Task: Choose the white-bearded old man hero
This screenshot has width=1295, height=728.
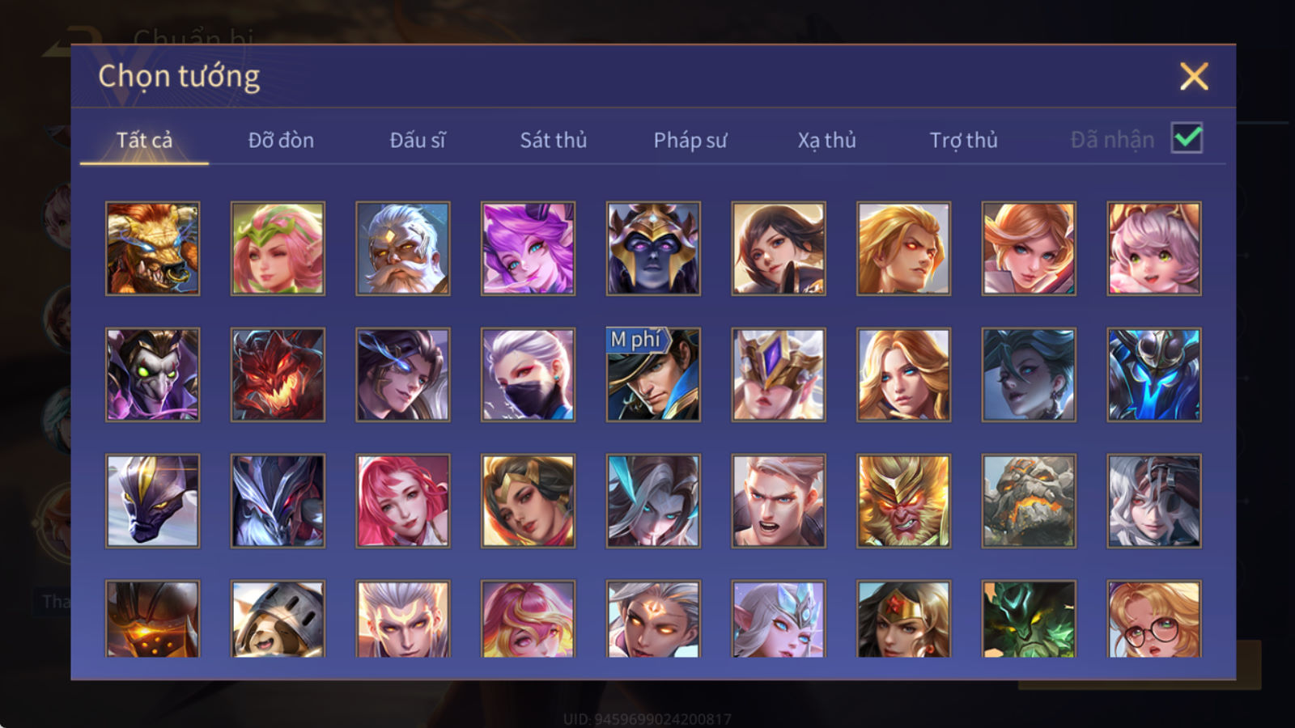Action: coord(403,248)
